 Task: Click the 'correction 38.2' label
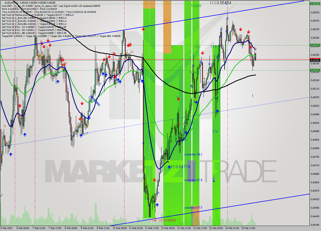(x=193, y=154)
